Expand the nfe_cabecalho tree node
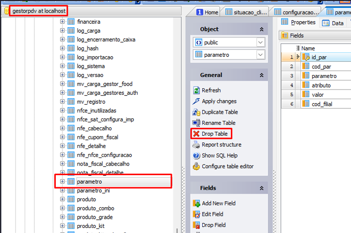Screen dimensions: 351x233 62,128
